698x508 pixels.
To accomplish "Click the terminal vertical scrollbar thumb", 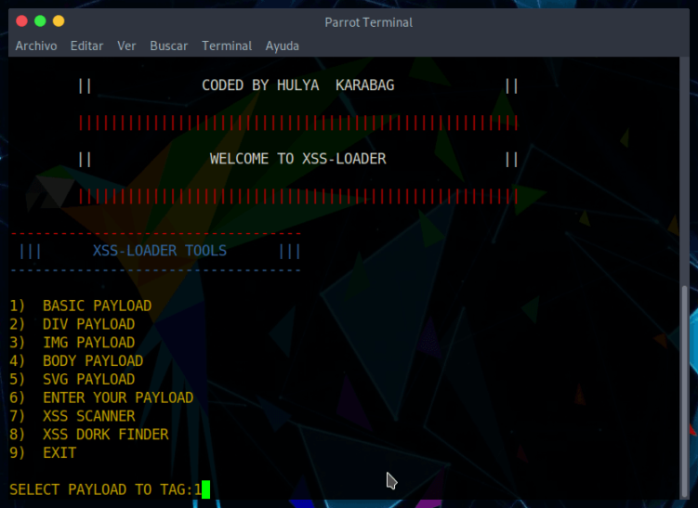I will coord(685,391).
